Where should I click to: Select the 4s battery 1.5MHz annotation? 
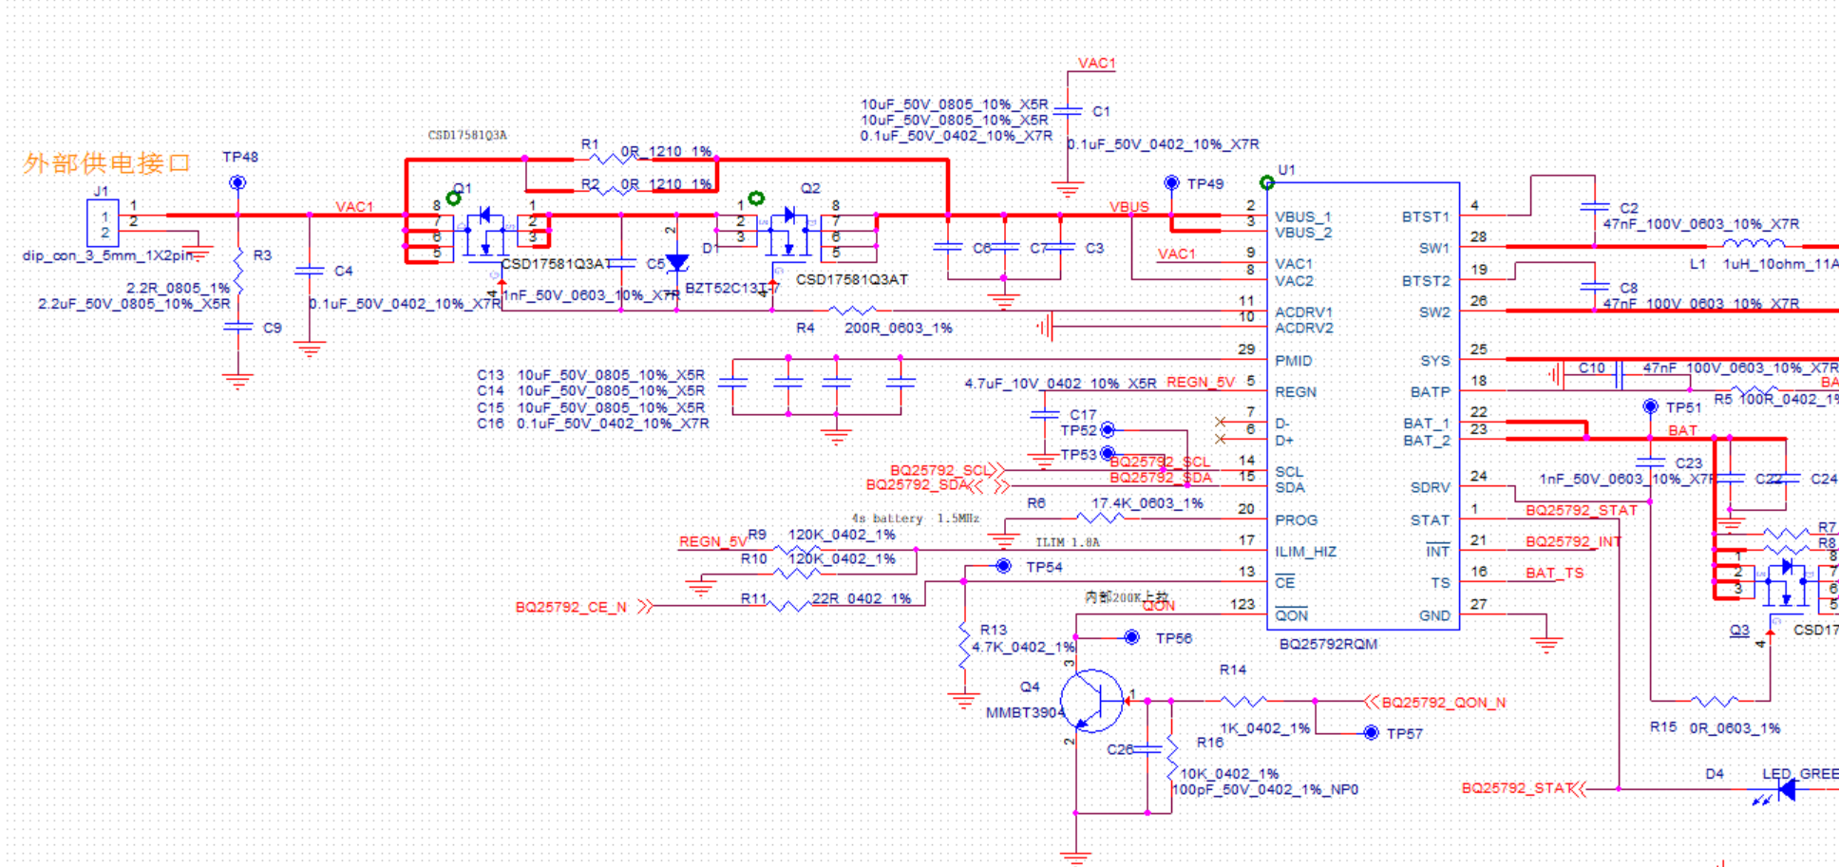[x=916, y=518]
